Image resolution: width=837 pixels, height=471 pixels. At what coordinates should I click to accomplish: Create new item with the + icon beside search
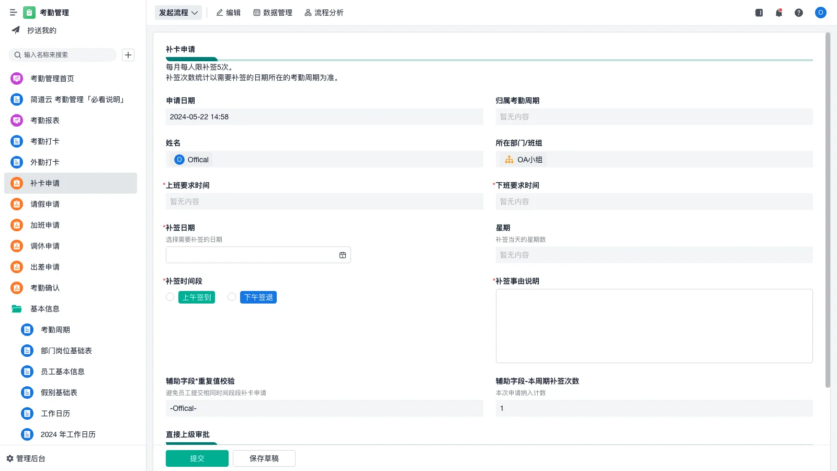pos(128,54)
